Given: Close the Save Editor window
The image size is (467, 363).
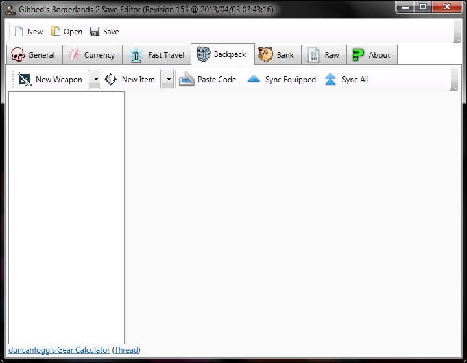Looking at the screenshot, I should click(447, 7).
